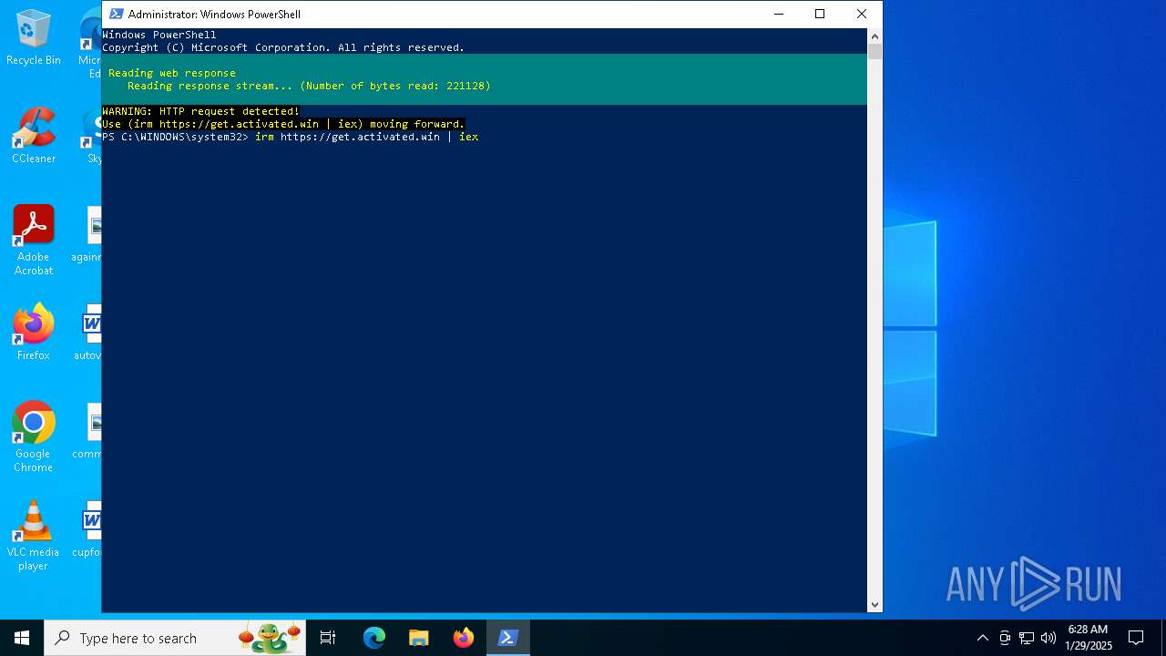Show hidden system tray icons
The height and width of the screenshot is (656, 1166).
(x=982, y=638)
